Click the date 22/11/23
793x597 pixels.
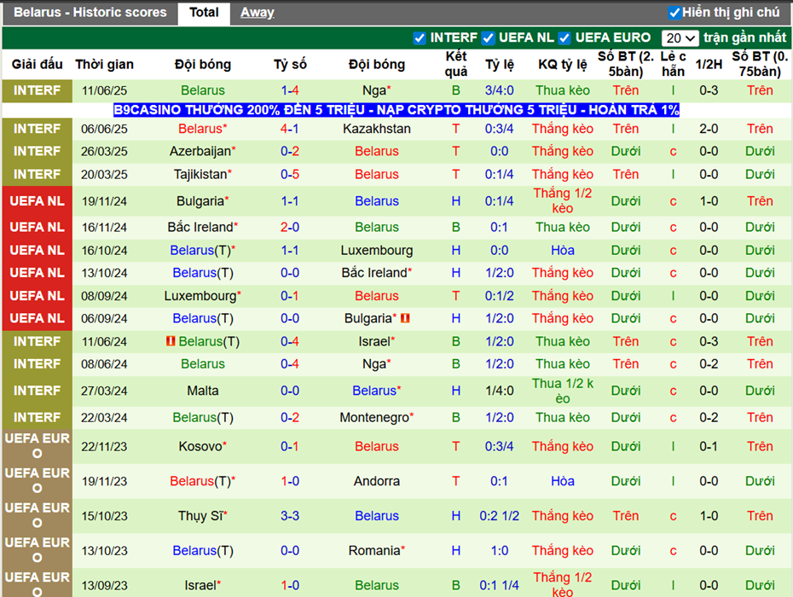[x=104, y=446]
